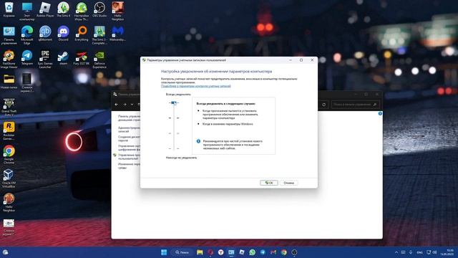Open Изменение переменных среды sidebar link
The image size is (458, 258).
click(129, 166)
